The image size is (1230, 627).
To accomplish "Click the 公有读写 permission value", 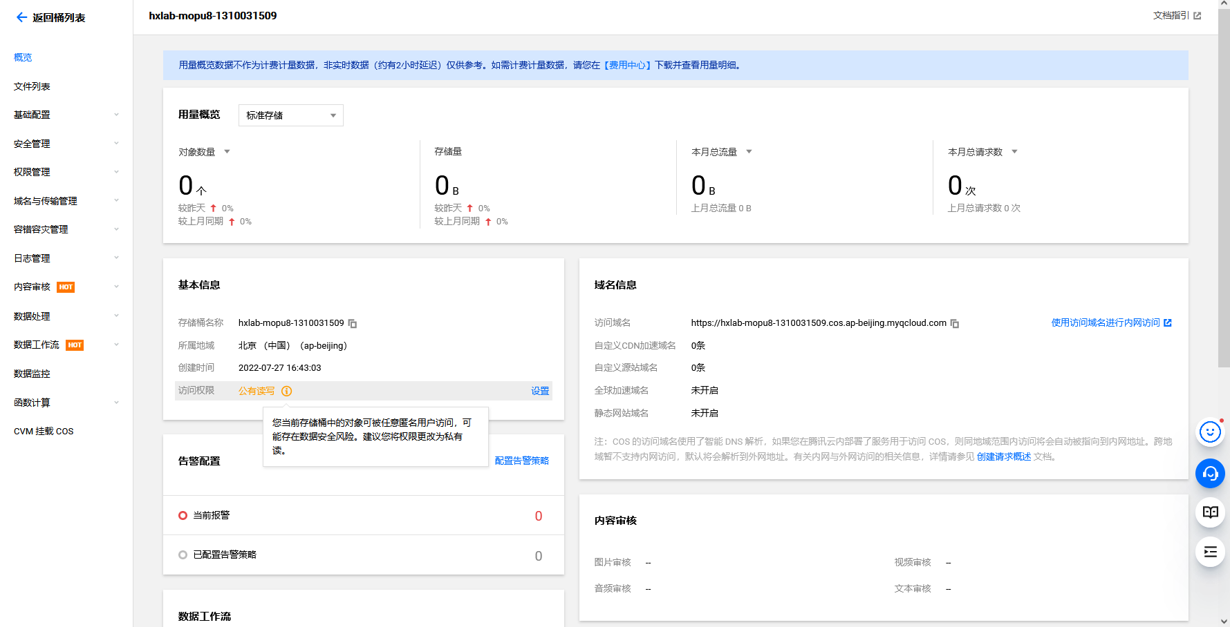I will (x=257, y=391).
